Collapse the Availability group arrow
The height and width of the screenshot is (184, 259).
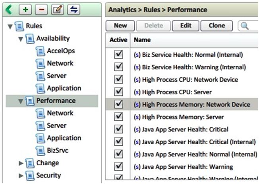point(21,39)
